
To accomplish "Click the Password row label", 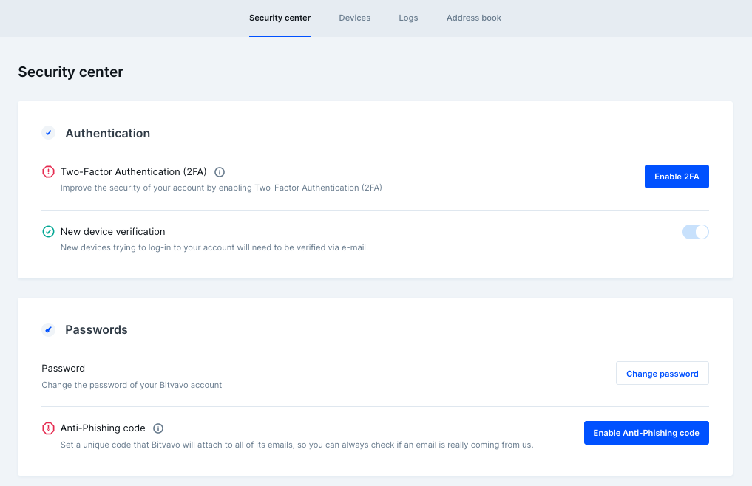I will click(x=64, y=368).
